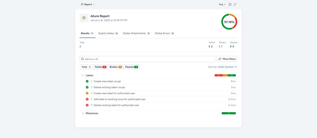317x138 pixels.
Task: Filter results by Failed status
Action: point(100,67)
